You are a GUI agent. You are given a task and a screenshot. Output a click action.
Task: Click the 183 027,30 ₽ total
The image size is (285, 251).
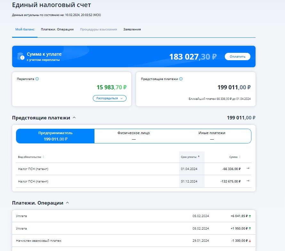(x=193, y=57)
